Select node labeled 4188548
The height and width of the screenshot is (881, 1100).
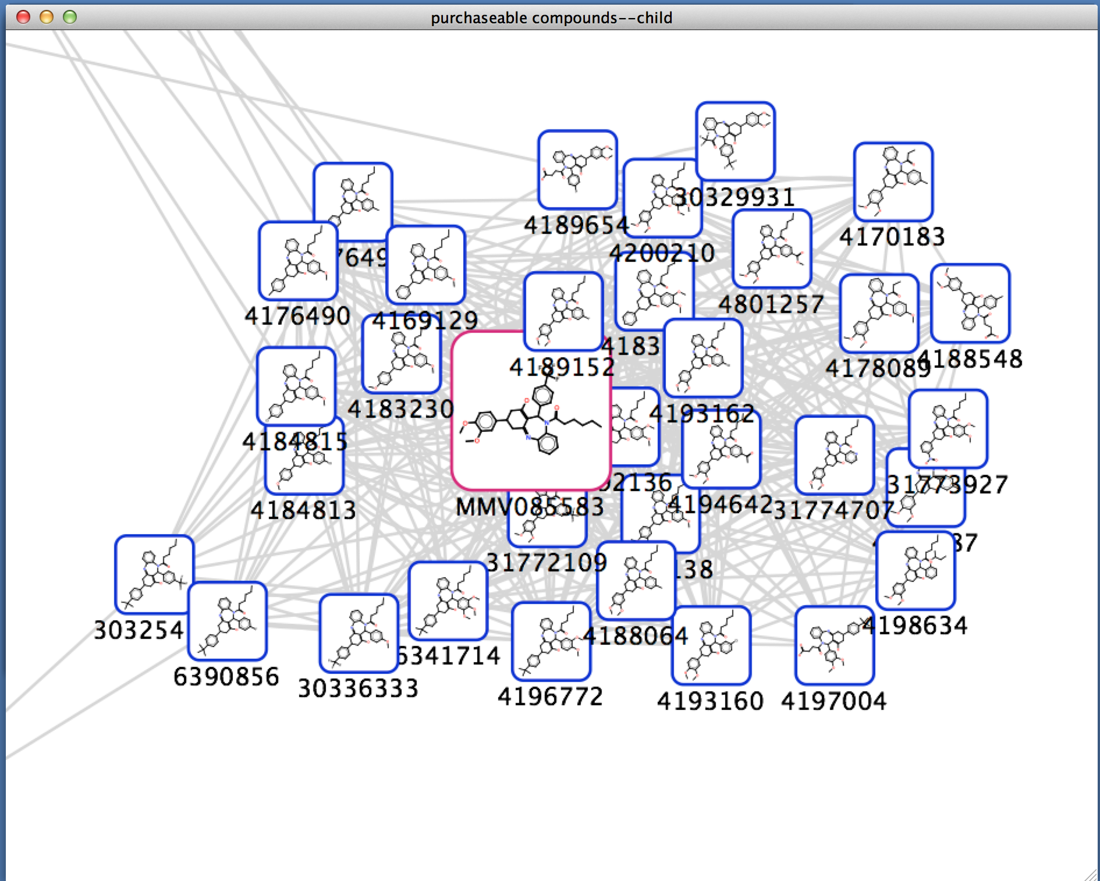[x=970, y=303]
